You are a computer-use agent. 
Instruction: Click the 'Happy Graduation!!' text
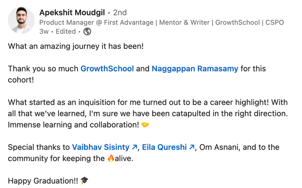[x=43, y=181]
